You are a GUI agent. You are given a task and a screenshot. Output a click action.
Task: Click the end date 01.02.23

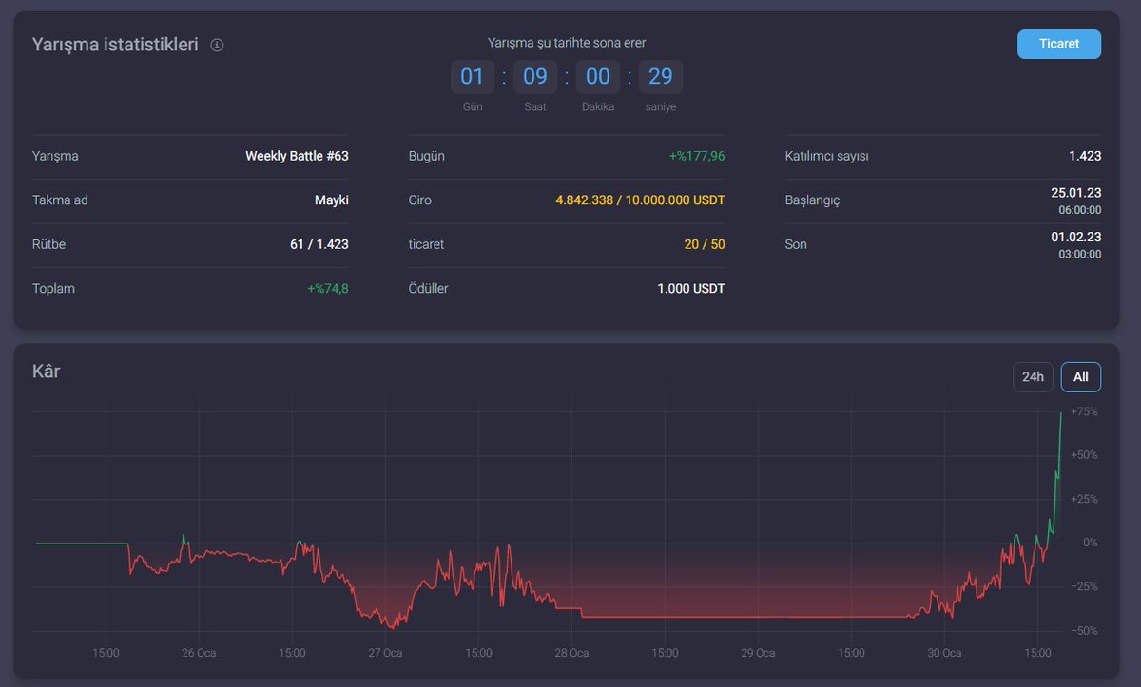[x=1076, y=237]
